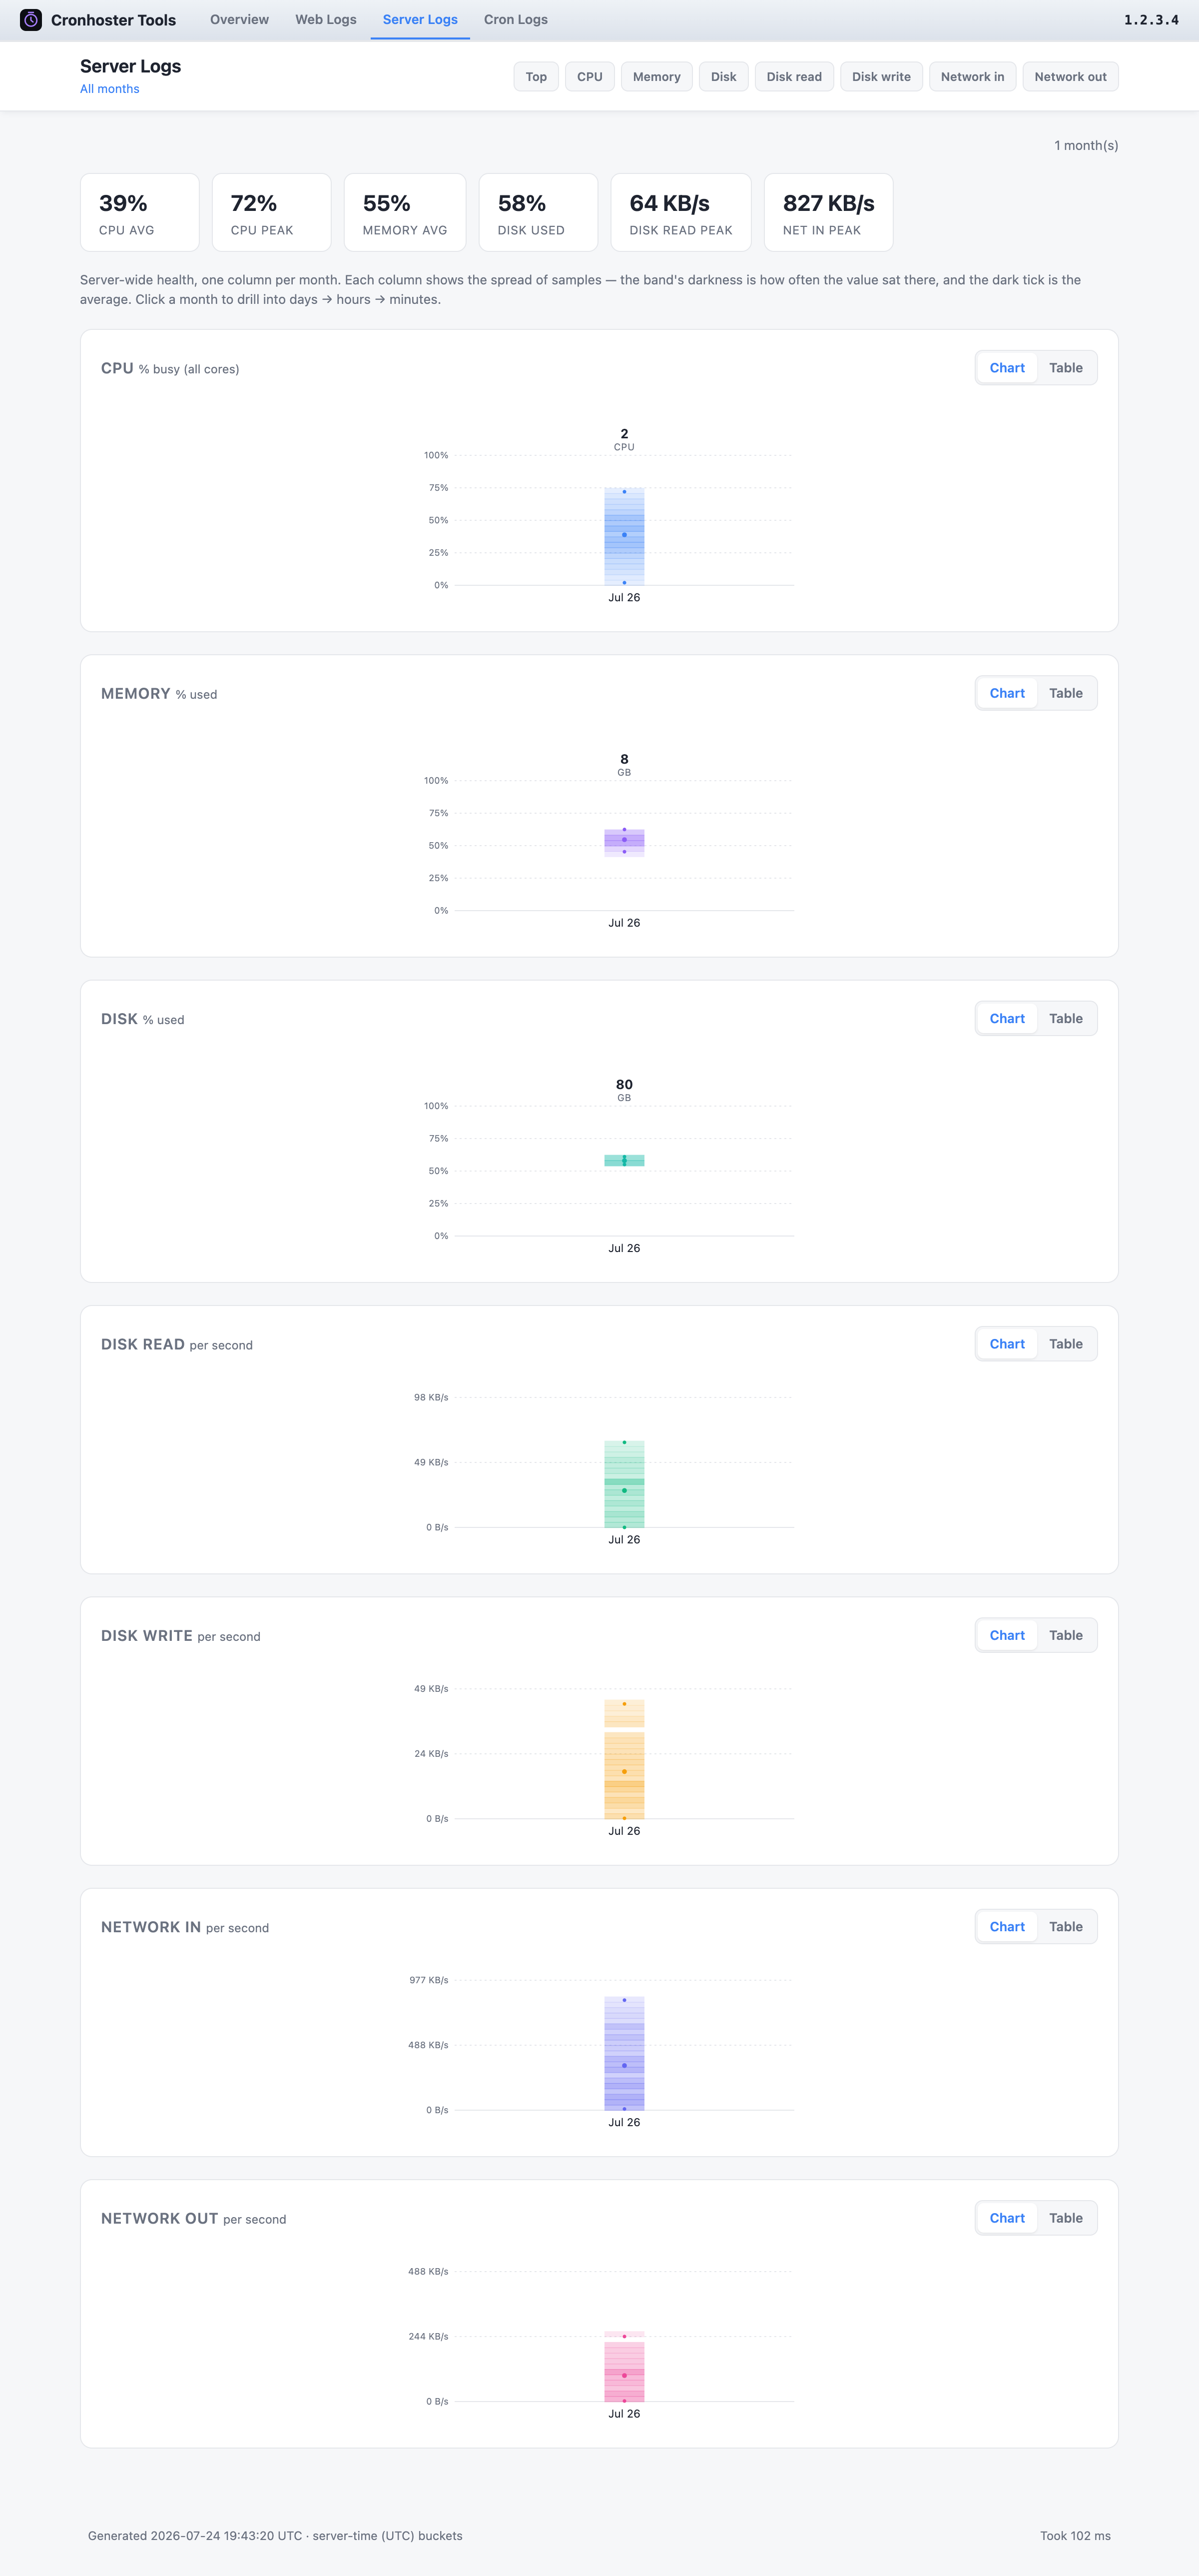Jump to the Disk write section
Screen dimensions: 1199x2576
click(881, 77)
